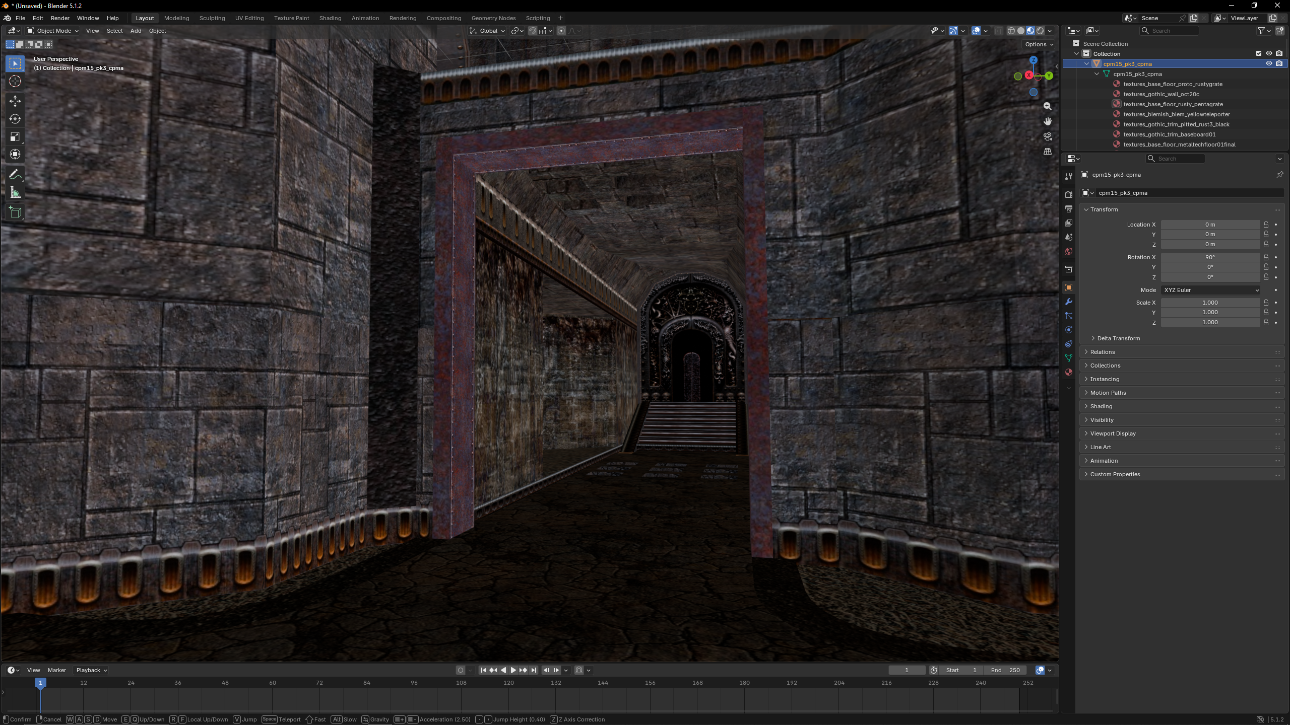Open the Object Data mesh properties tab
The height and width of the screenshot is (725, 1290).
click(x=1069, y=358)
